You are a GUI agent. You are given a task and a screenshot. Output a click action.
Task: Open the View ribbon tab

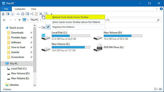tap(34, 9)
